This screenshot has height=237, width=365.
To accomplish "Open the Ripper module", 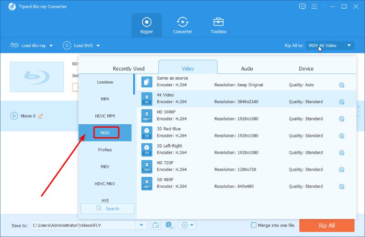I will (x=146, y=26).
